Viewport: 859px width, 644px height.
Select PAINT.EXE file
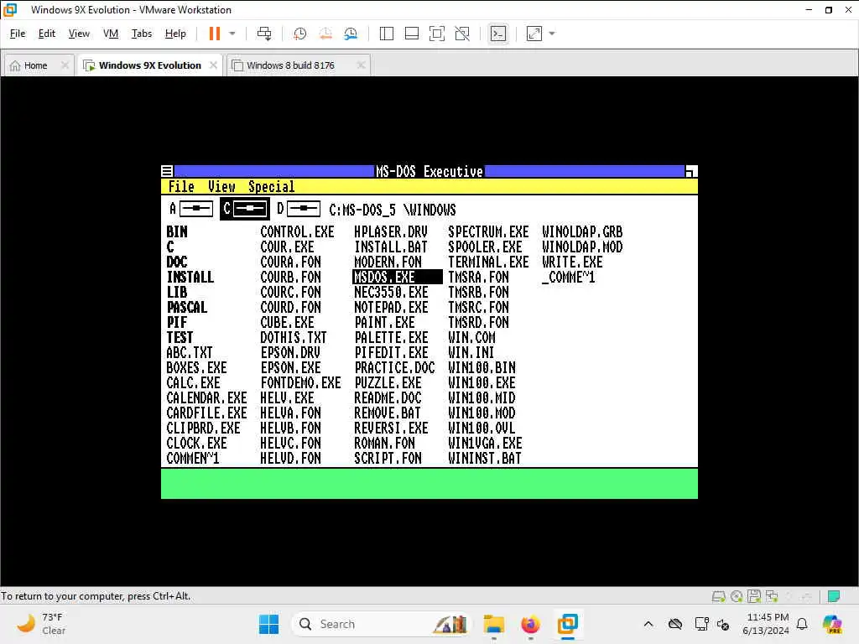(384, 323)
